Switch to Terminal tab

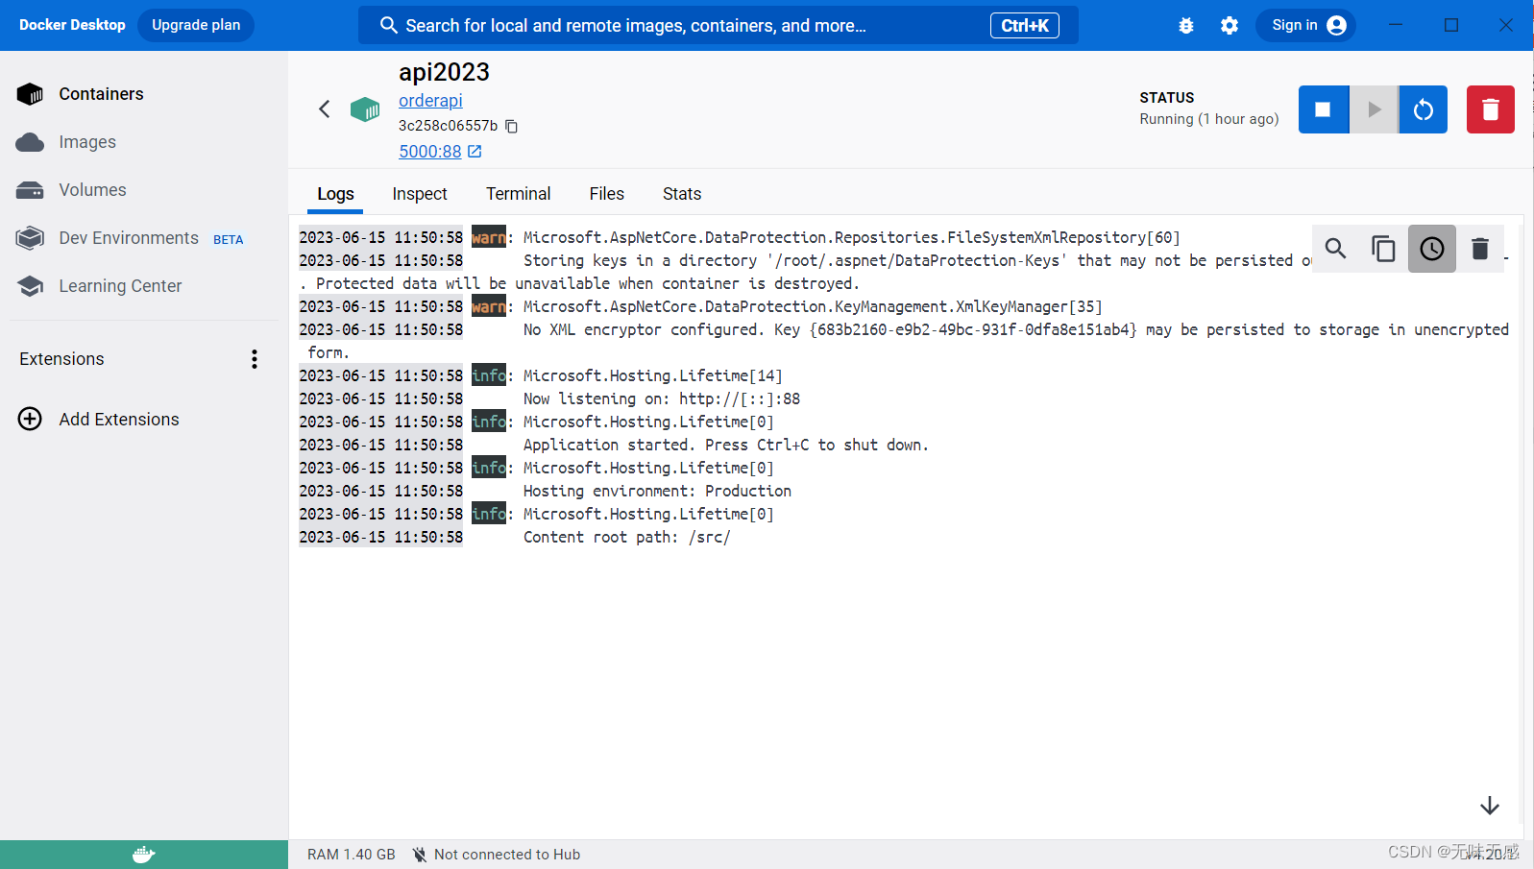pos(518,194)
